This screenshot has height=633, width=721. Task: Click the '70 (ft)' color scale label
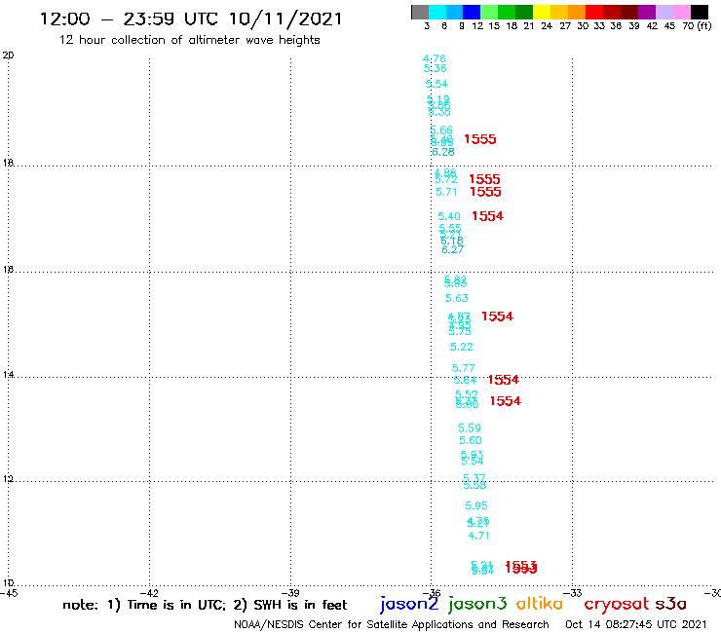[x=697, y=26]
